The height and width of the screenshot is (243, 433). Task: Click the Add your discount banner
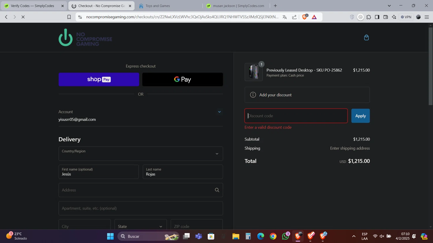(307, 95)
